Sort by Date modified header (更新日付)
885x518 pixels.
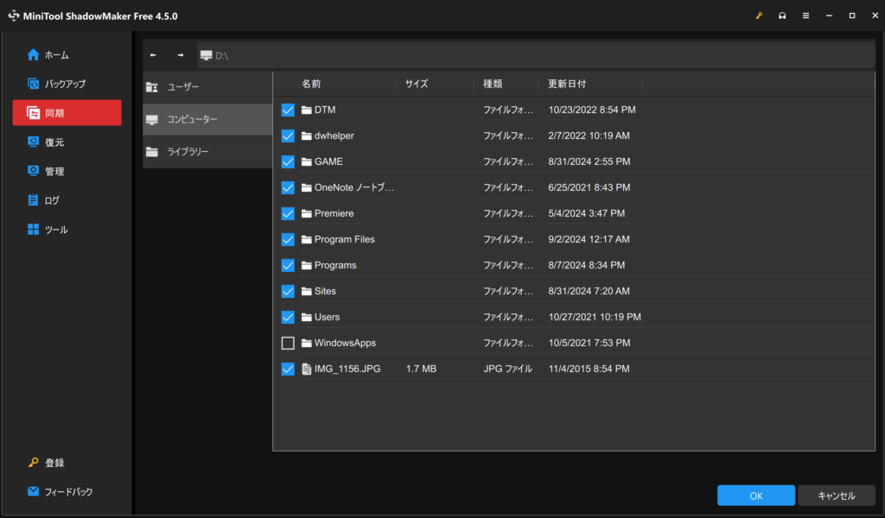pos(567,84)
